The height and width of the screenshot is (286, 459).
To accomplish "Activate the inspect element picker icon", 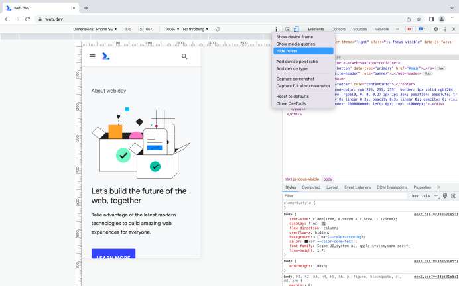I will point(287,29).
